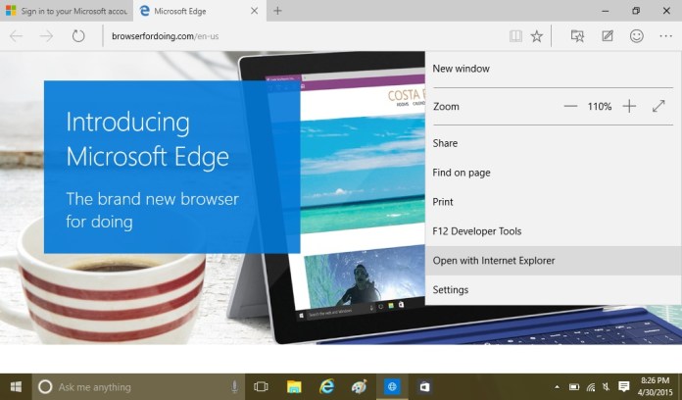Open a new tab with plus
Screen dimensions: 682x400
[277, 11]
